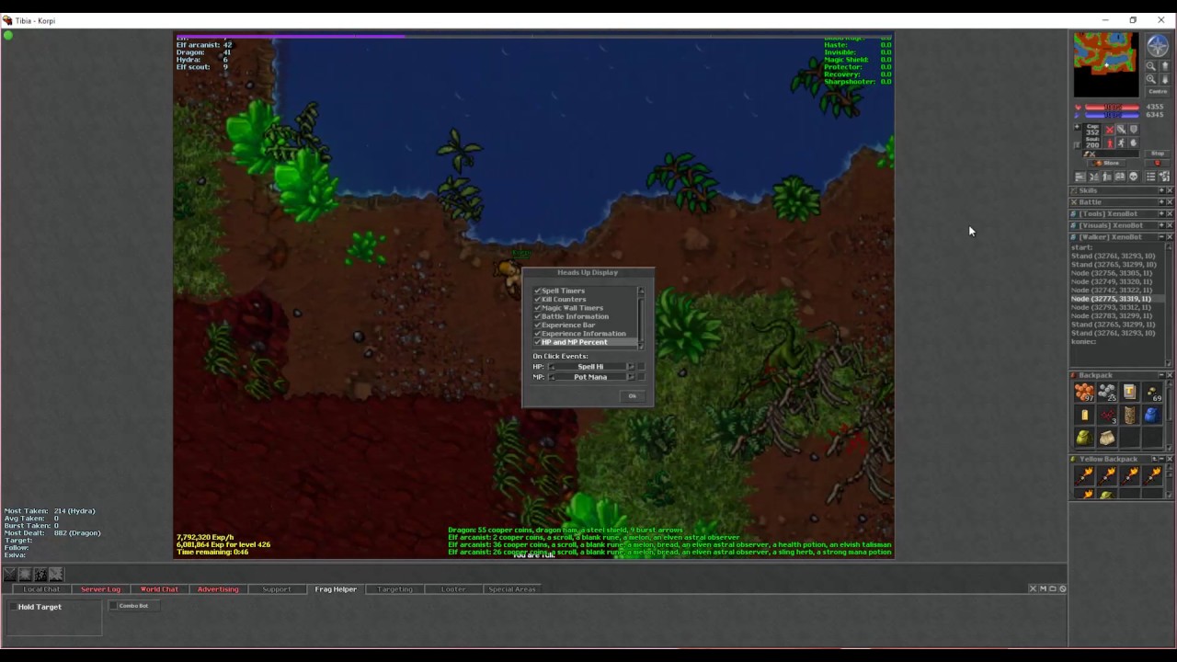
Task: Click the beige bag item in Backpack
Action: (1107, 438)
